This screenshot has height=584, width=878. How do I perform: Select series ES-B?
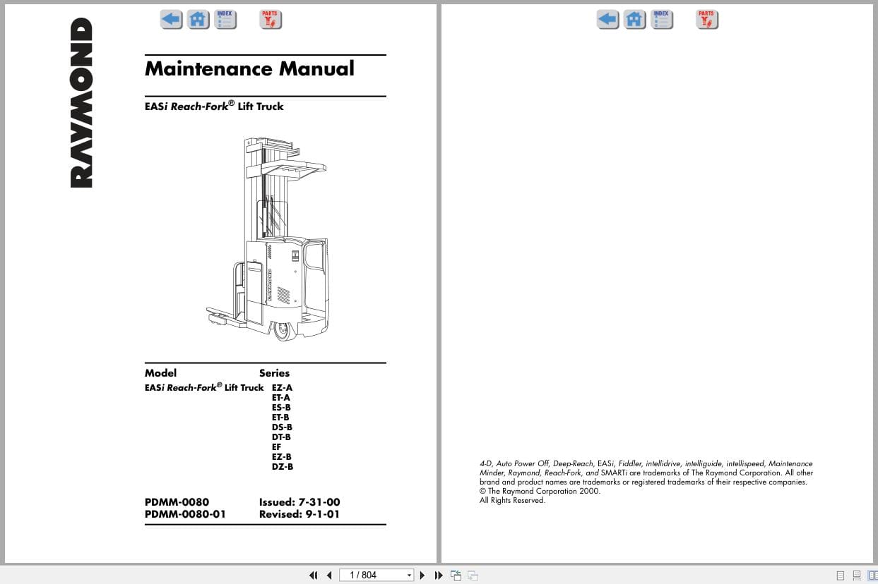coord(281,407)
